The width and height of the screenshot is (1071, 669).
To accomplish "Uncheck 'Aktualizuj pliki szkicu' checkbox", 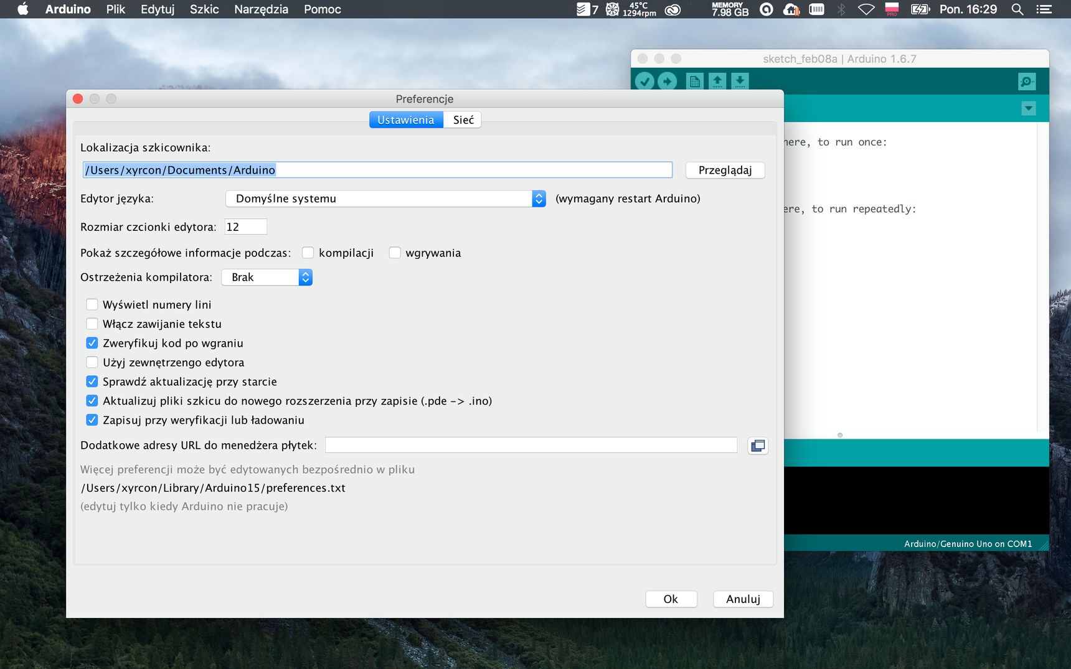I will (x=92, y=401).
